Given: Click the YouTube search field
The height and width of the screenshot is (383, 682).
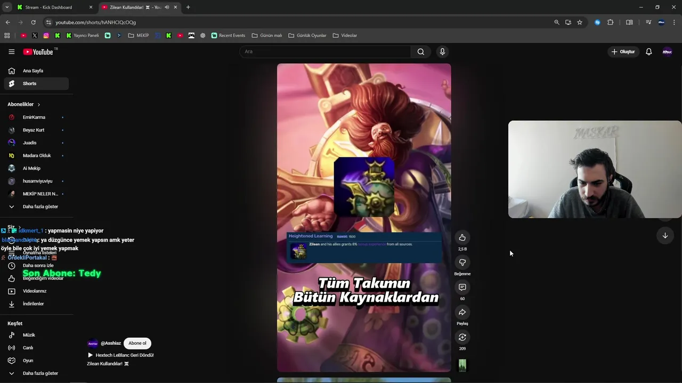Looking at the screenshot, I should [325, 52].
